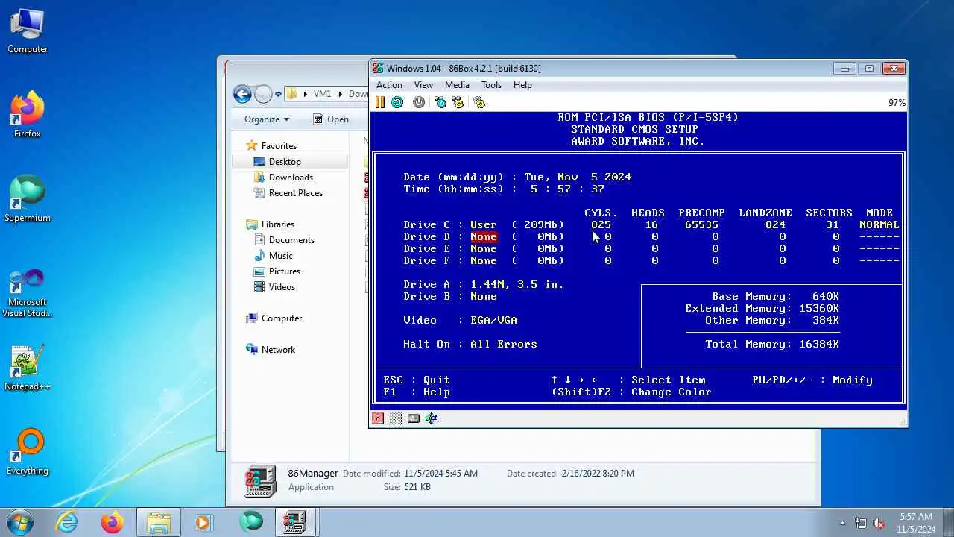
Task: Click Supermium in the taskbar
Action: [x=250, y=522]
